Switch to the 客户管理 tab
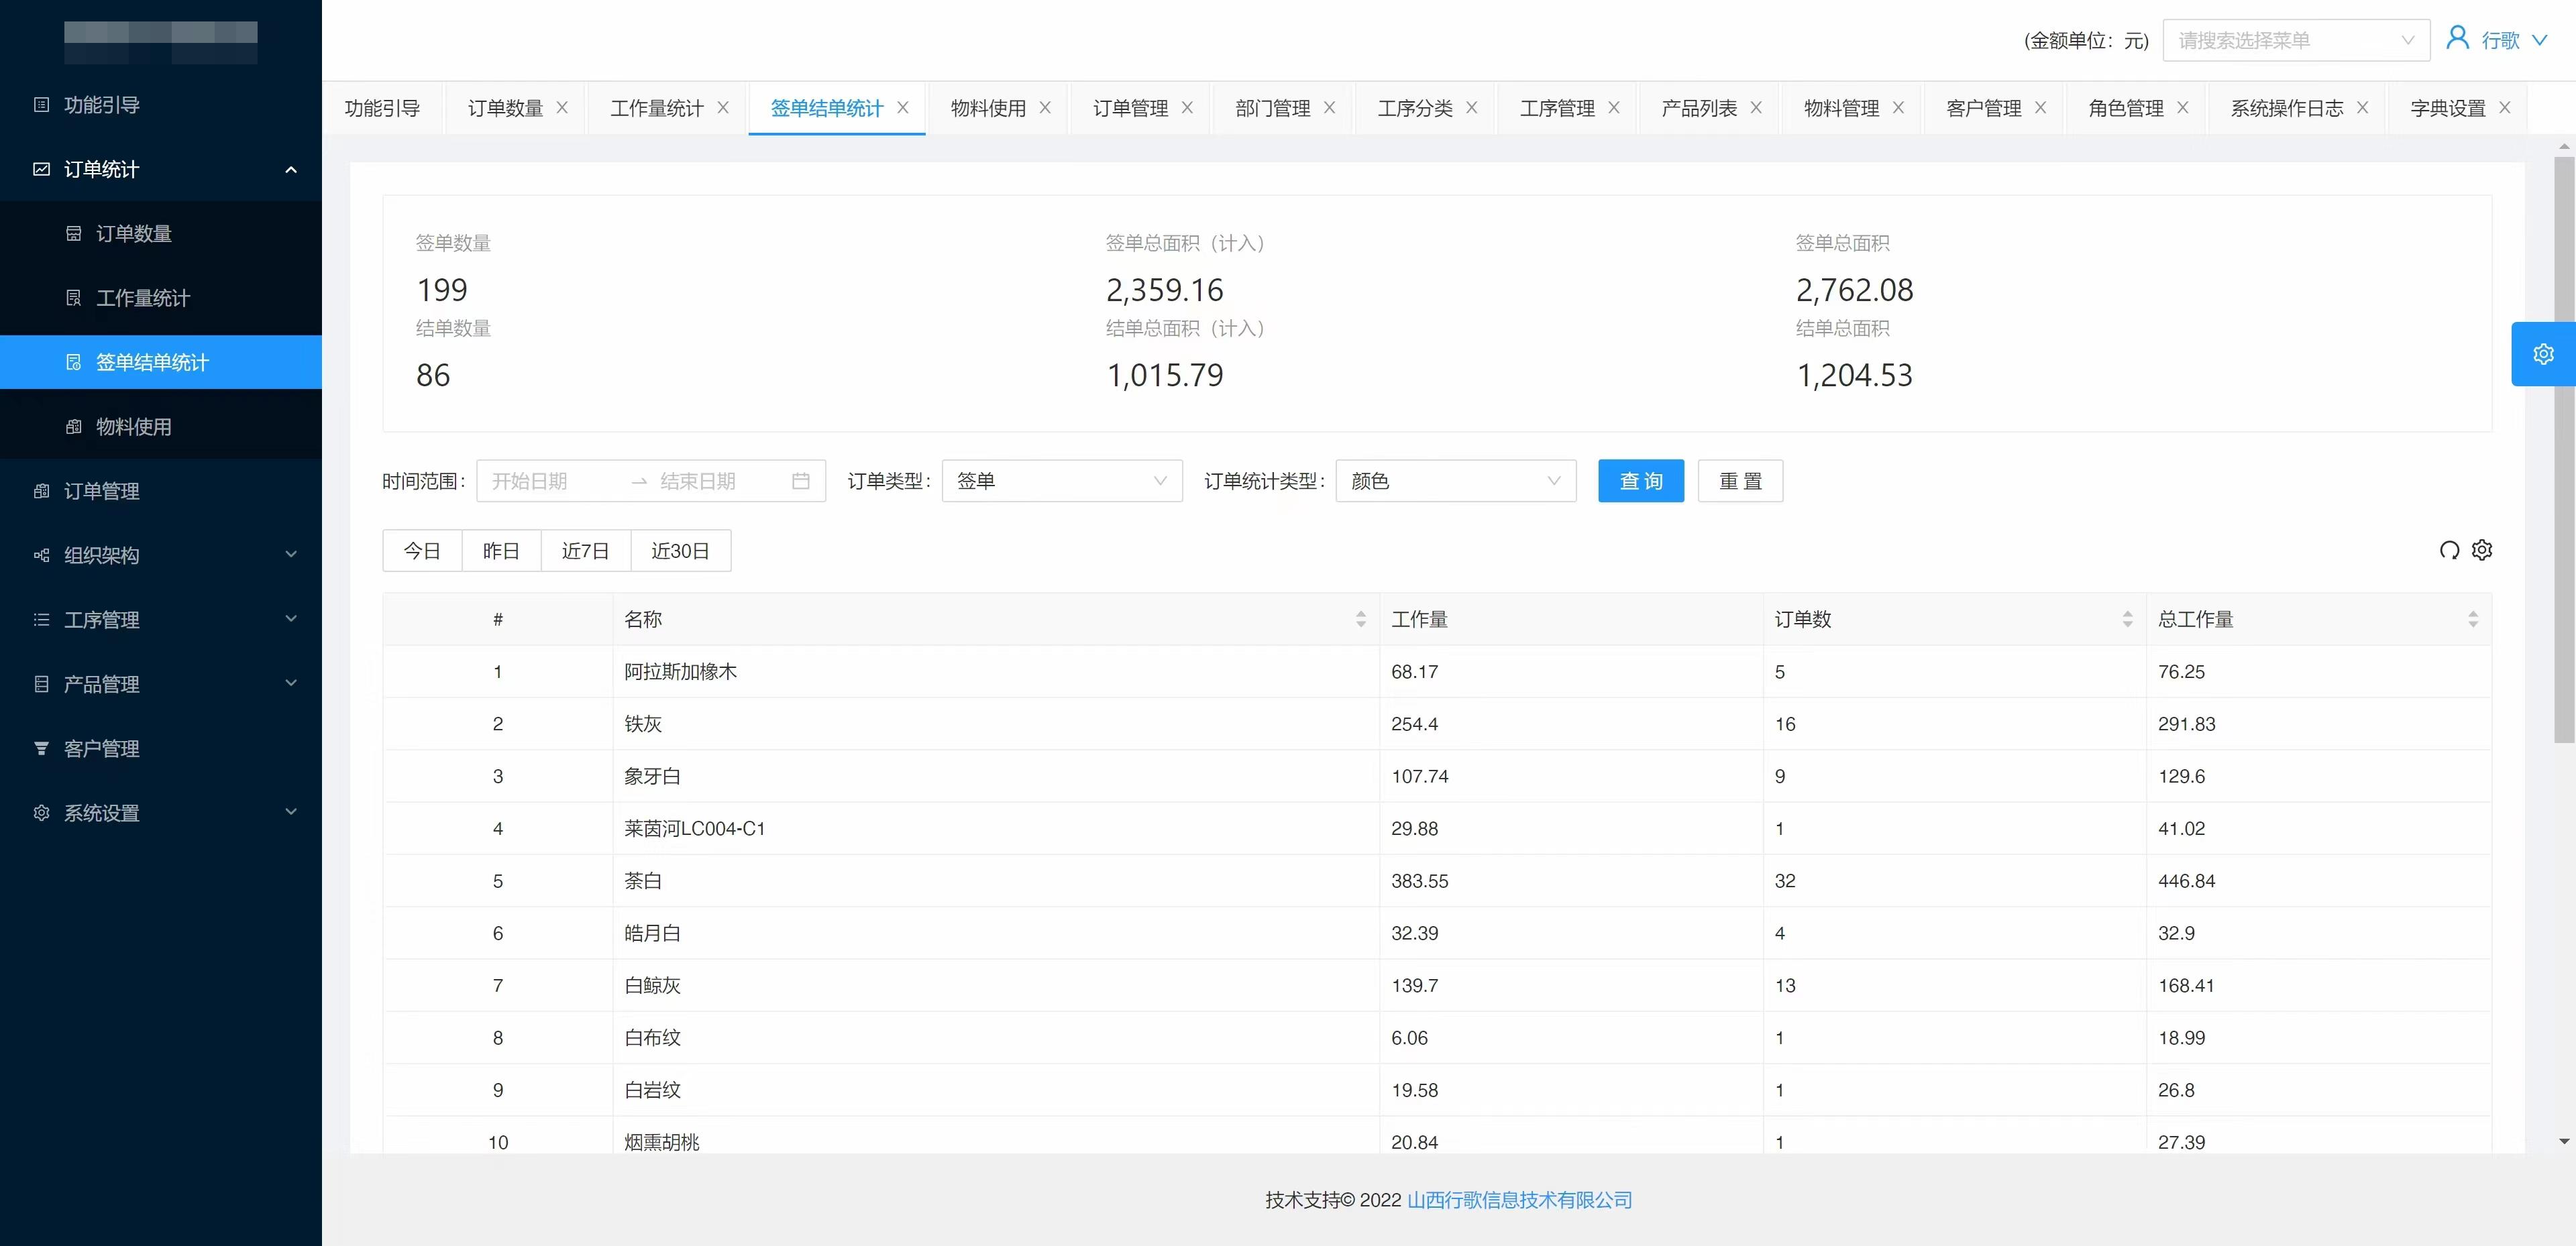The image size is (2576, 1246). [1984, 108]
